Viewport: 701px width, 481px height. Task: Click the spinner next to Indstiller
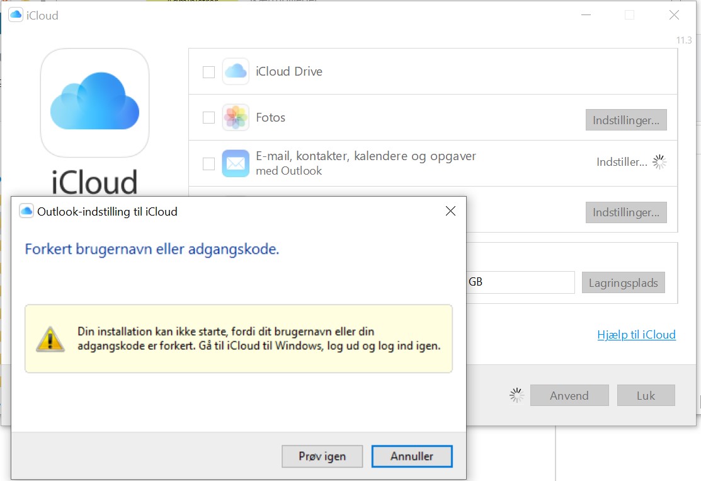(659, 162)
